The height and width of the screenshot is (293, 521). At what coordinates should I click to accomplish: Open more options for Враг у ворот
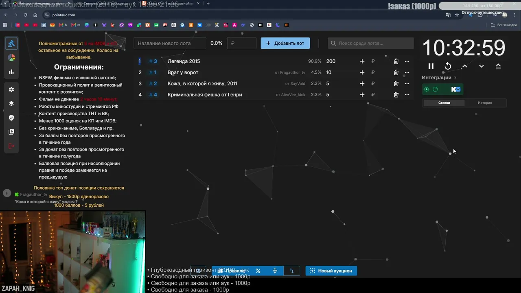[407, 72]
